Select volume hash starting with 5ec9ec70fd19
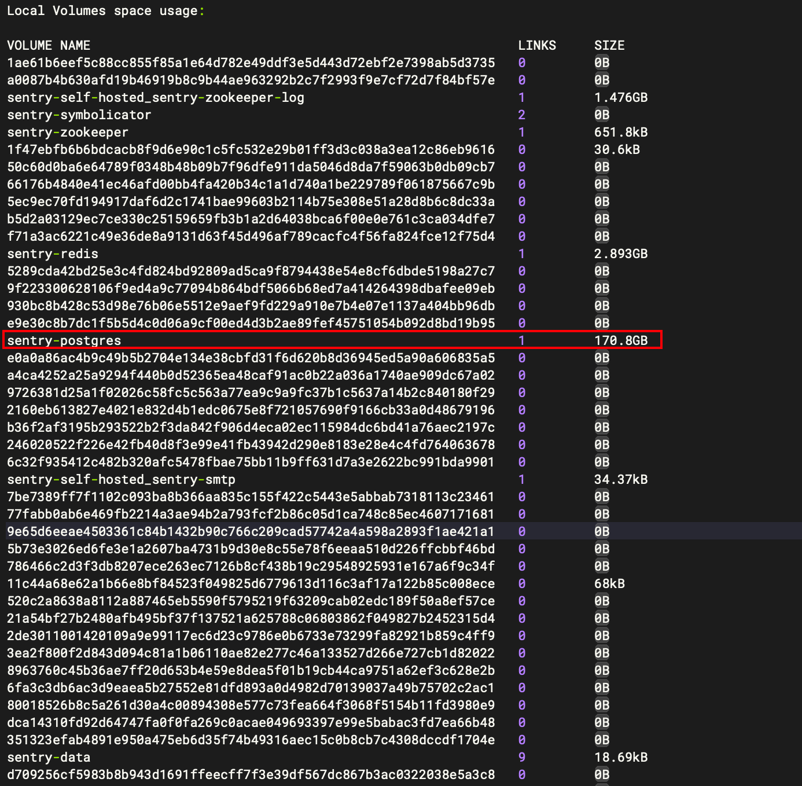The height and width of the screenshot is (786, 802). click(x=251, y=201)
